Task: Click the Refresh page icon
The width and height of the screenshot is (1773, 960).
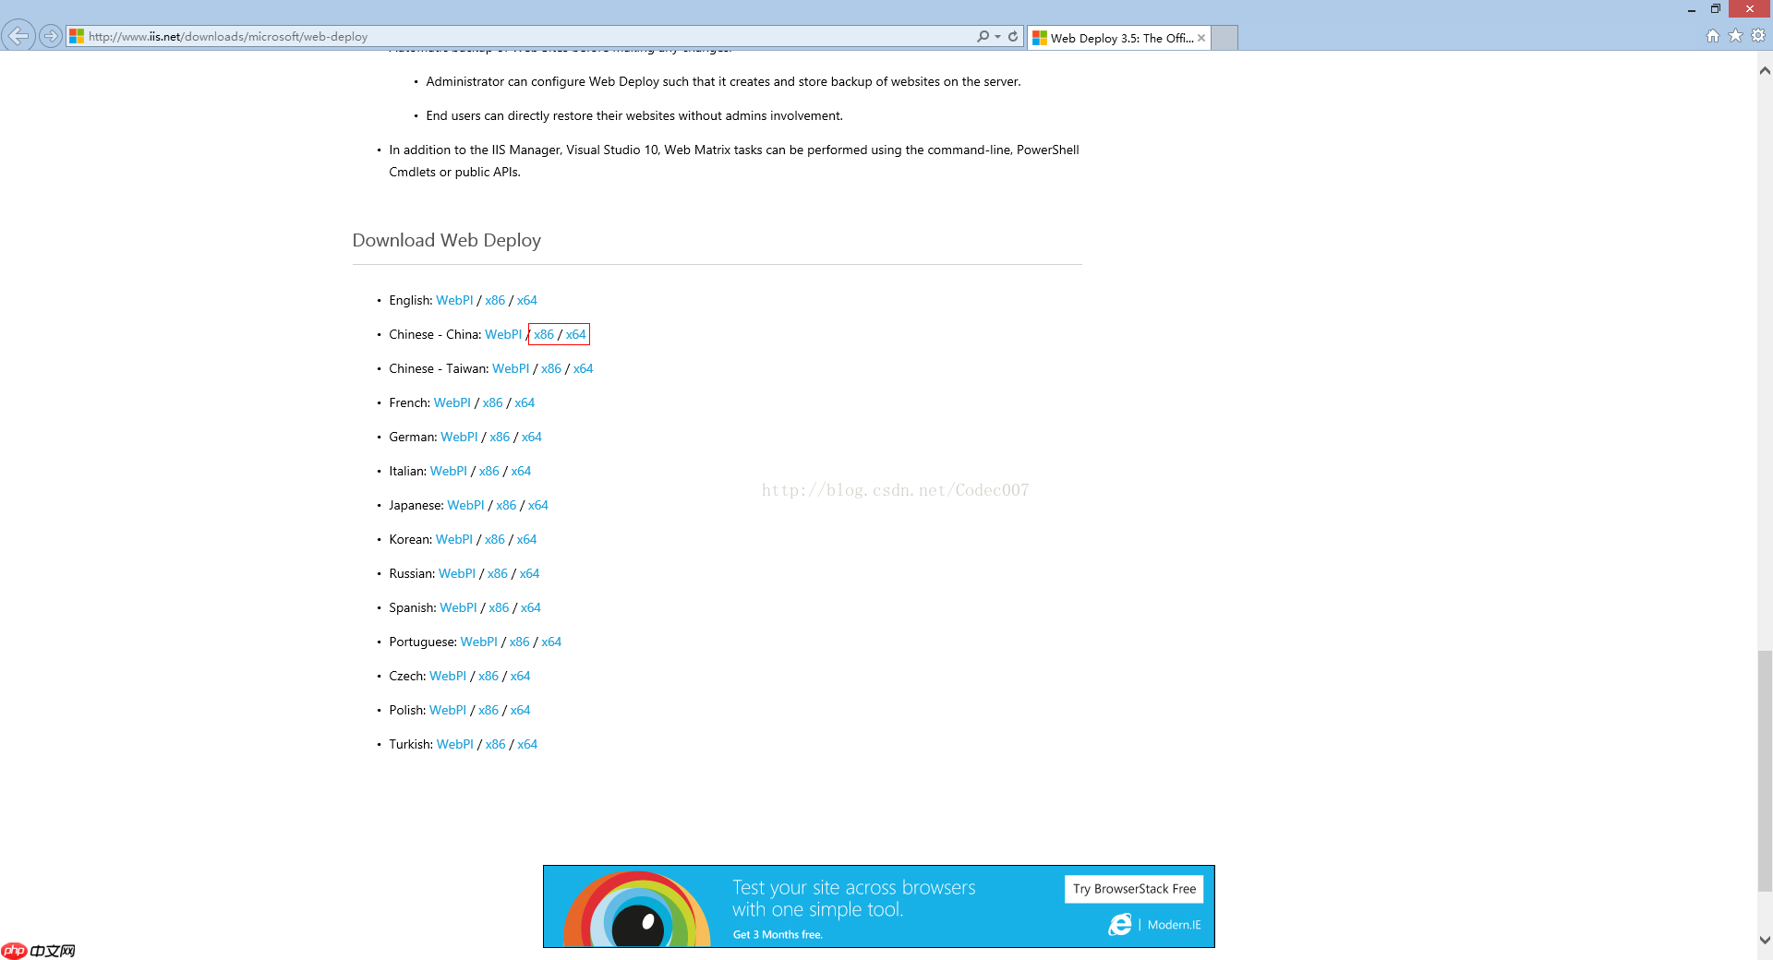Action: tap(1013, 36)
